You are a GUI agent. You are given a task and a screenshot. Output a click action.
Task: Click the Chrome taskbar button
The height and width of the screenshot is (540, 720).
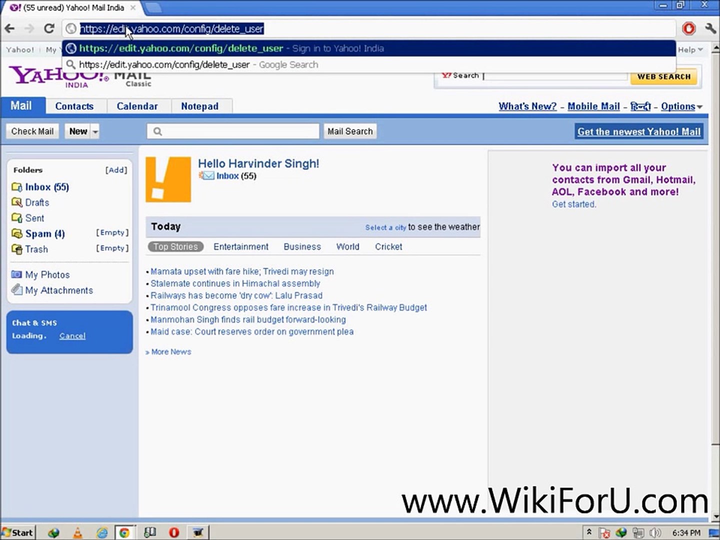[x=124, y=533]
